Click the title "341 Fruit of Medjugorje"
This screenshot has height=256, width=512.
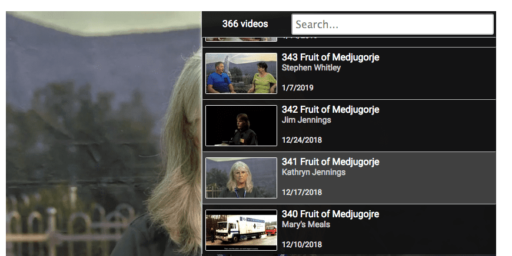pyautogui.click(x=331, y=162)
